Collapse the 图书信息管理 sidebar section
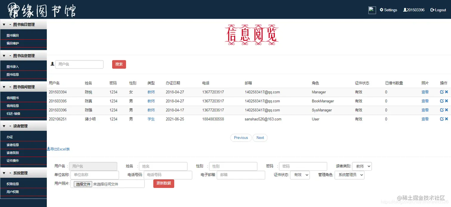Image resolution: width=451 pixels, height=207 pixels. (x=23, y=56)
